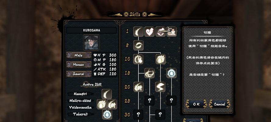Select the seppuku kneeling figure skill icon
This screenshot has width=271, height=122.
171,31
